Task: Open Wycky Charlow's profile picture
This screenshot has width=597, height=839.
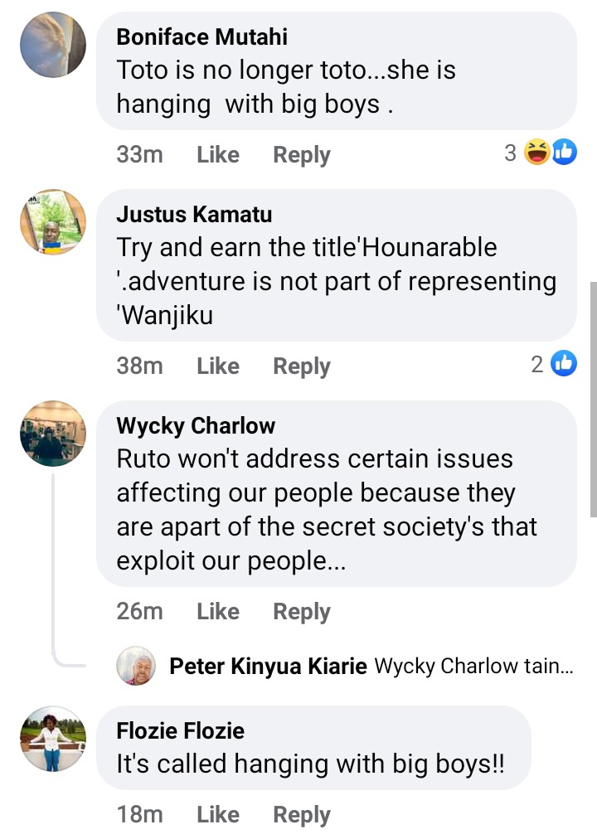Action: (53, 434)
